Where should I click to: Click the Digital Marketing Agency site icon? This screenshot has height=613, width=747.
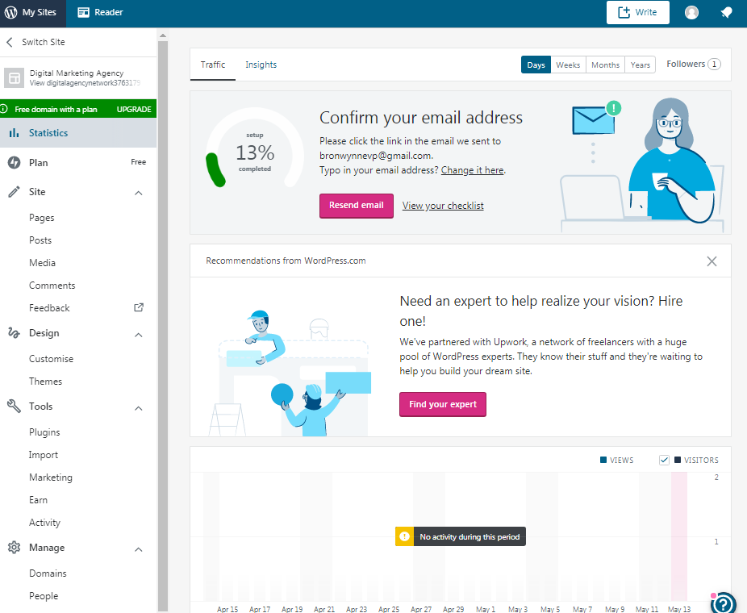click(14, 78)
